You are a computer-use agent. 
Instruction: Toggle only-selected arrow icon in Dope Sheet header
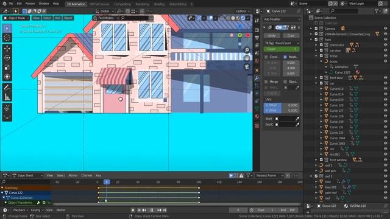click(231, 176)
